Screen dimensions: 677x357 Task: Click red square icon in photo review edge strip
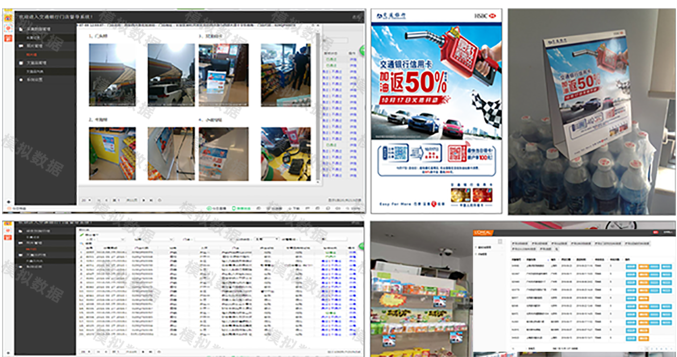8,37
